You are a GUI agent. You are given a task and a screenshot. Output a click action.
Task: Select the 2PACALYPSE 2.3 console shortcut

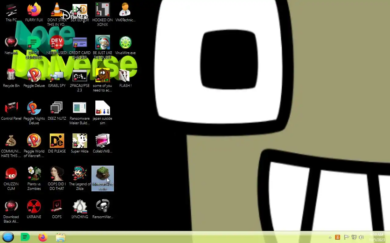(80, 80)
